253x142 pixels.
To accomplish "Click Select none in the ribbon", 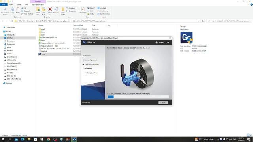I will (x=102, y=11).
